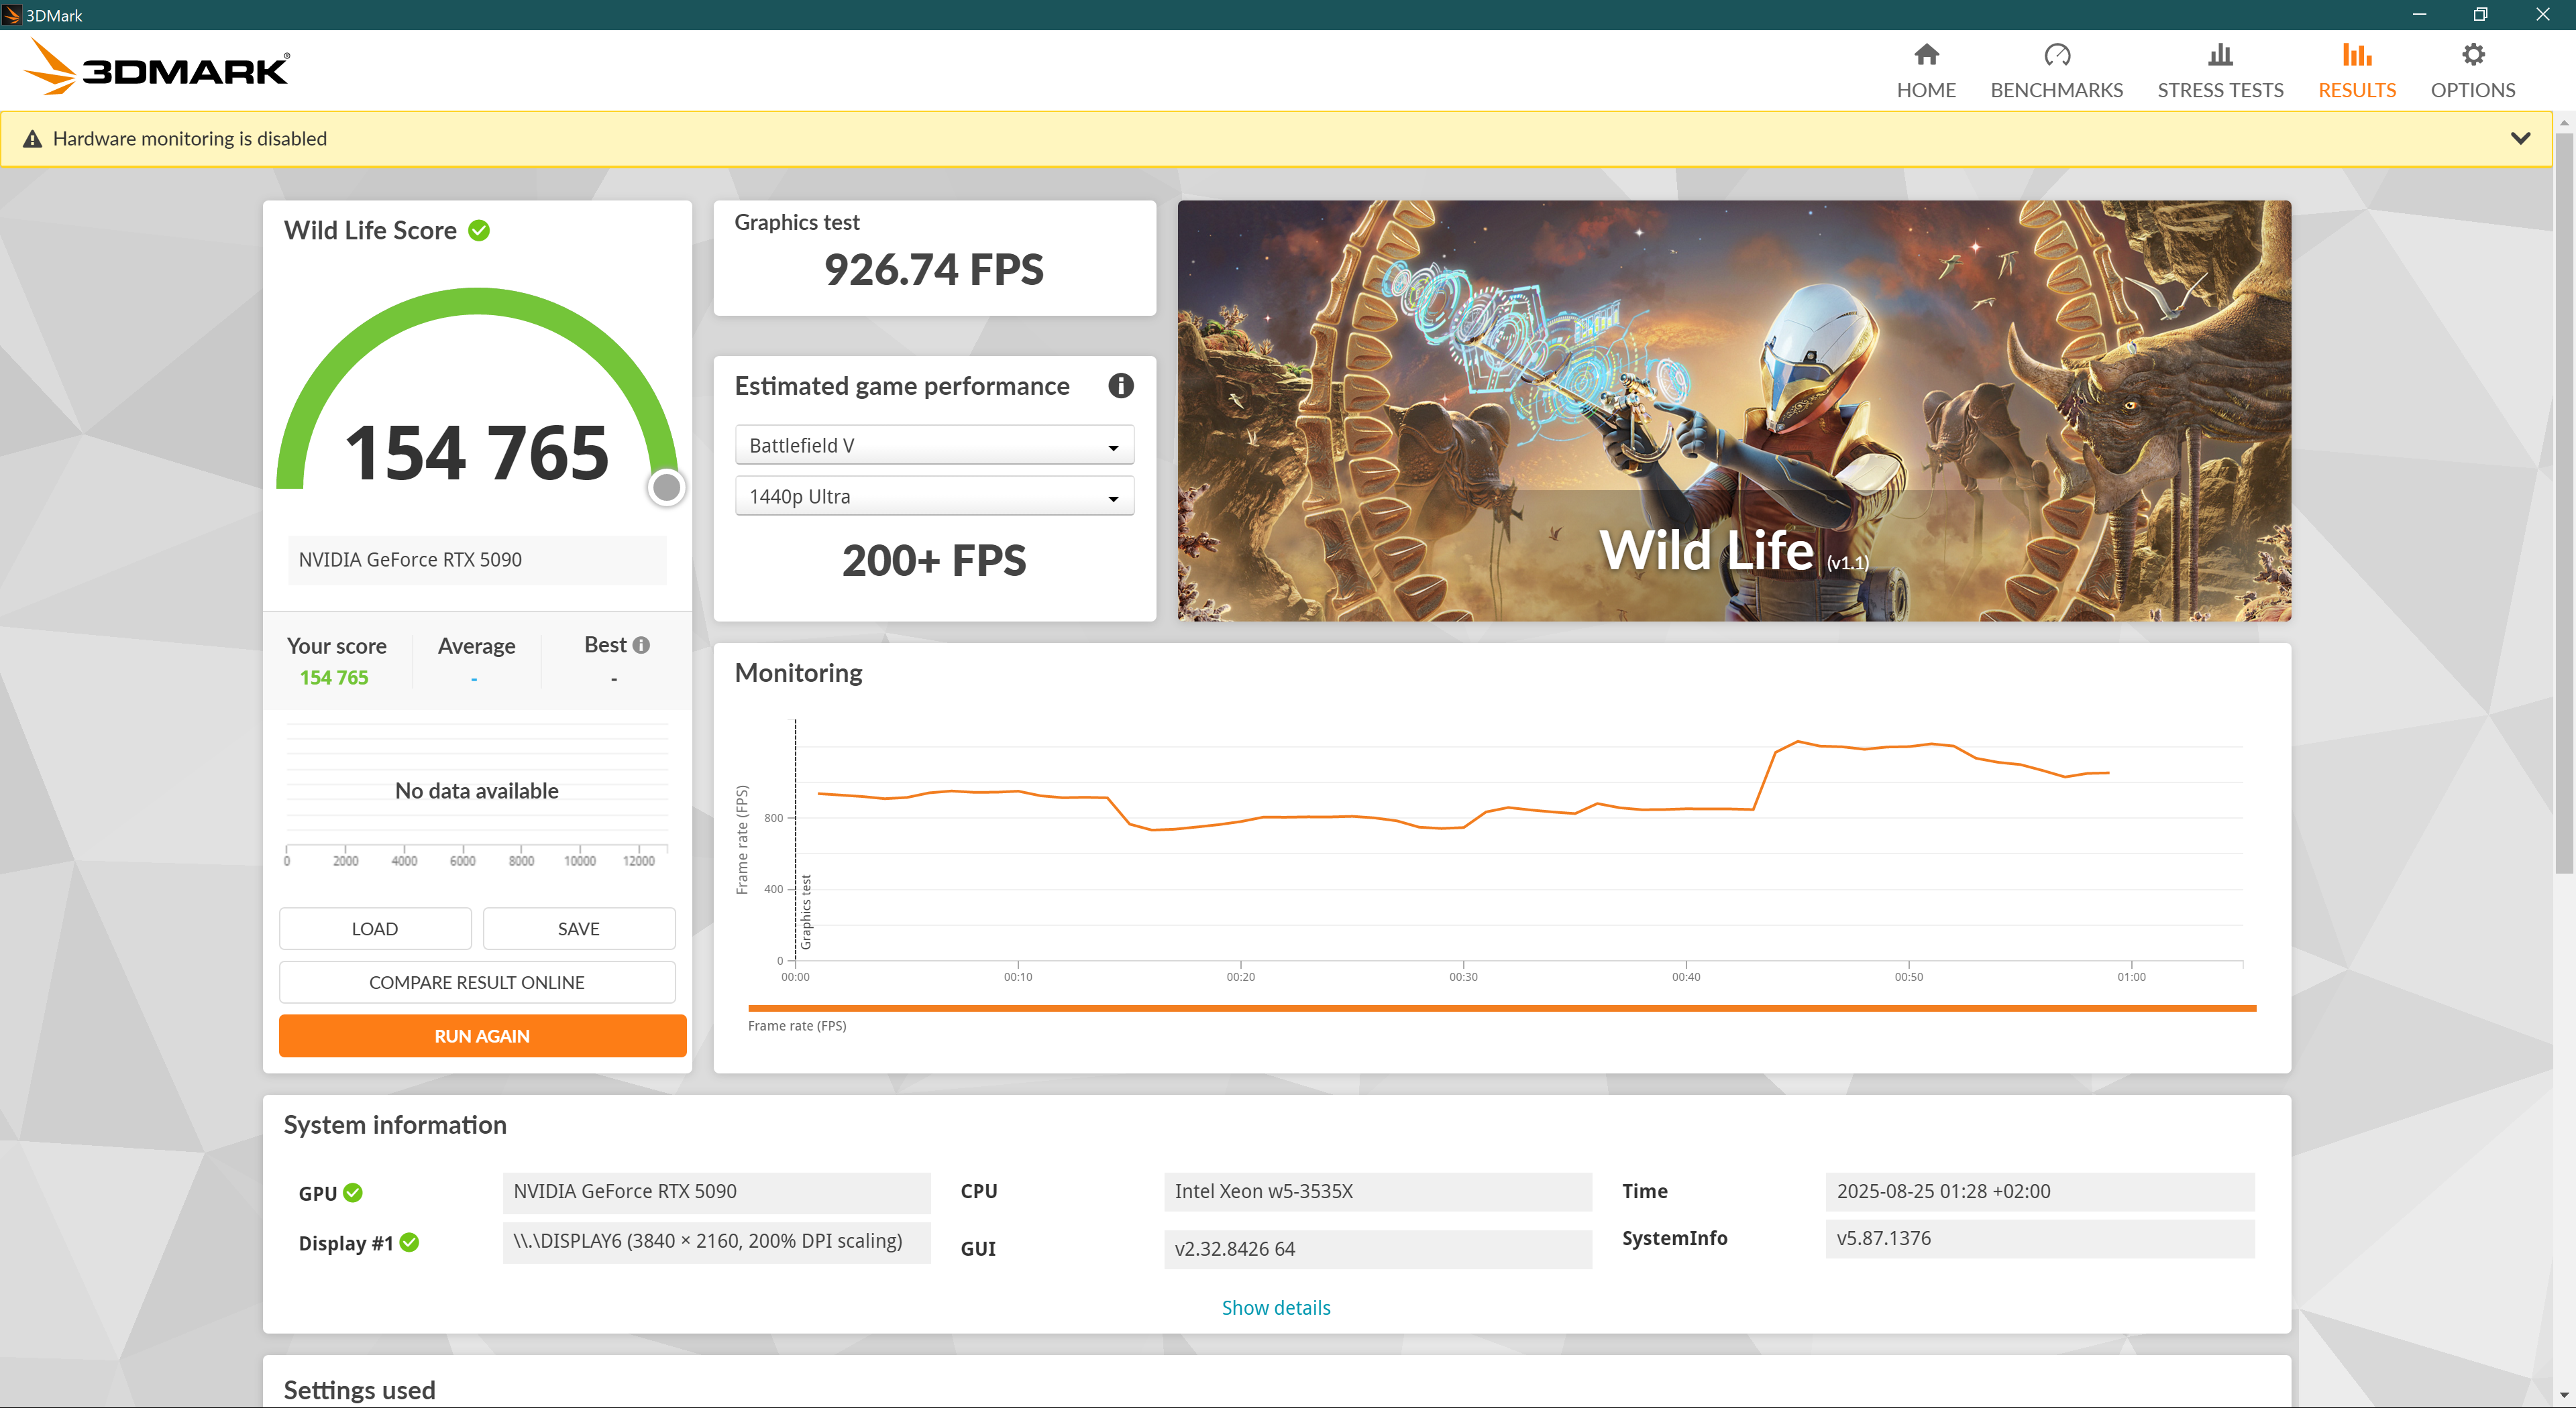The width and height of the screenshot is (2576, 1408).
Task: Click the scroll down arrow at bottom right
Action: [x=2564, y=1395]
